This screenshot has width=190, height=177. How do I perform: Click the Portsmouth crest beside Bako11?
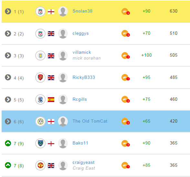(40, 143)
